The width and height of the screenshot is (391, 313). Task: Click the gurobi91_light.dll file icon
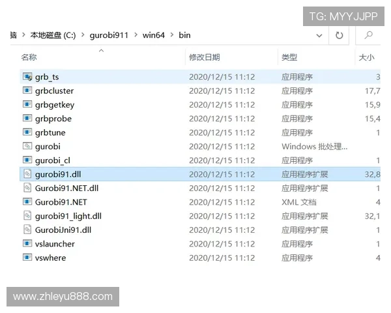[x=27, y=216]
